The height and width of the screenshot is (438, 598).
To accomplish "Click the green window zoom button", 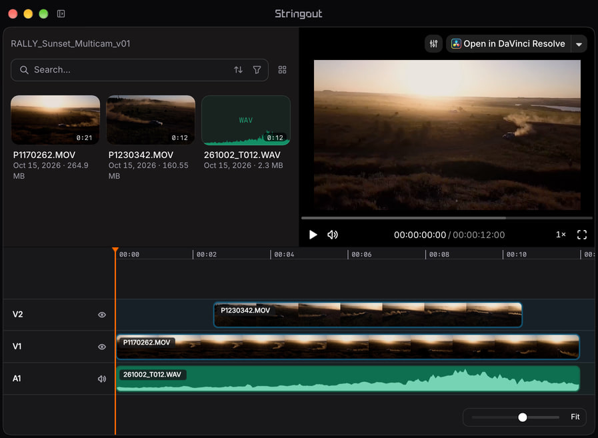I will tap(43, 14).
